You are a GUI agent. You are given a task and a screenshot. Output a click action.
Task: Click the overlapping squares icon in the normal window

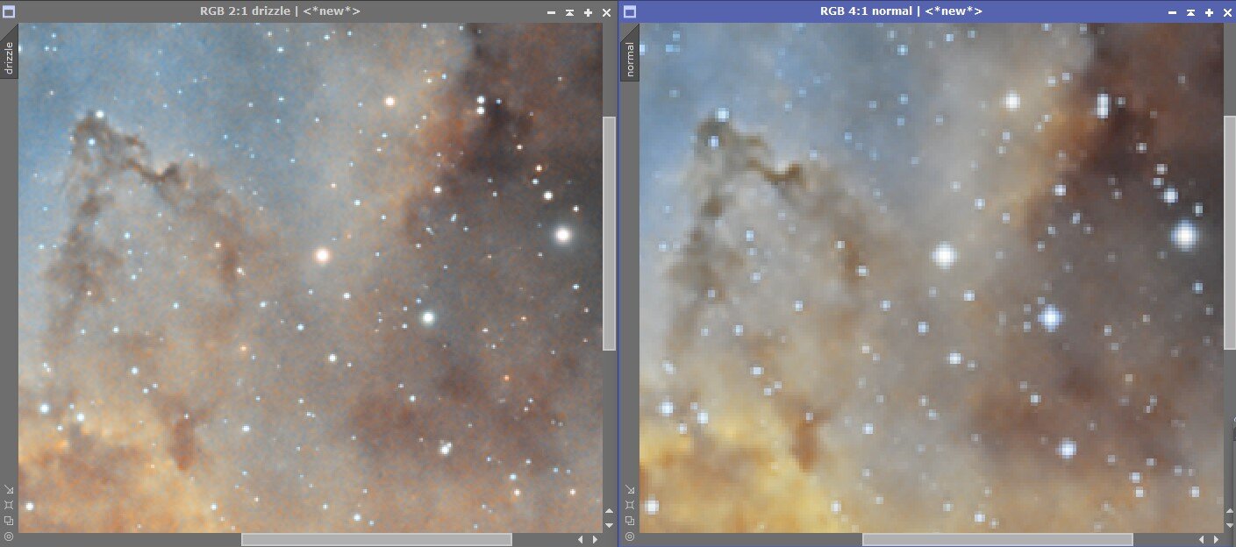630,521
